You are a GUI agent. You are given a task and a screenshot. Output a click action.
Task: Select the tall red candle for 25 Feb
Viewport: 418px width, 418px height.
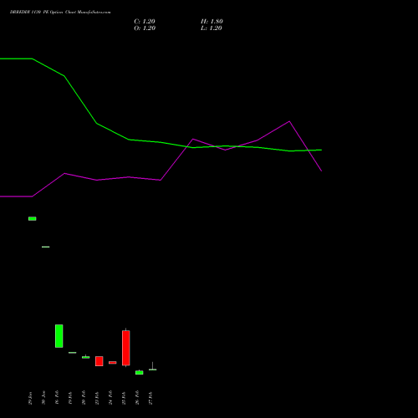click(x=126, y=348)
